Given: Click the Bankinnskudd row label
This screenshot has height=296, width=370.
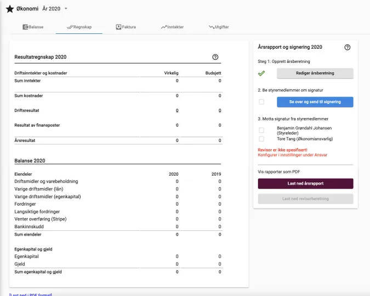Looking at the screenshot, I should pos(29,227).
